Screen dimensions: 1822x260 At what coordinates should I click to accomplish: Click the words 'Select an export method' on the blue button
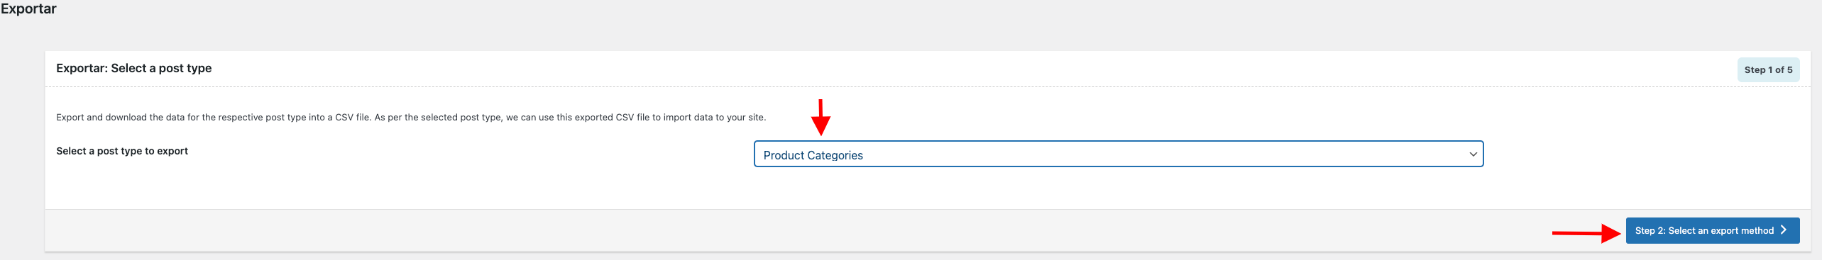click(1721, 231)
